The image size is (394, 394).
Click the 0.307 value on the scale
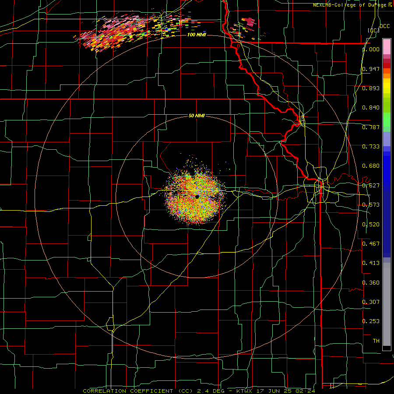tap(371, 302)
